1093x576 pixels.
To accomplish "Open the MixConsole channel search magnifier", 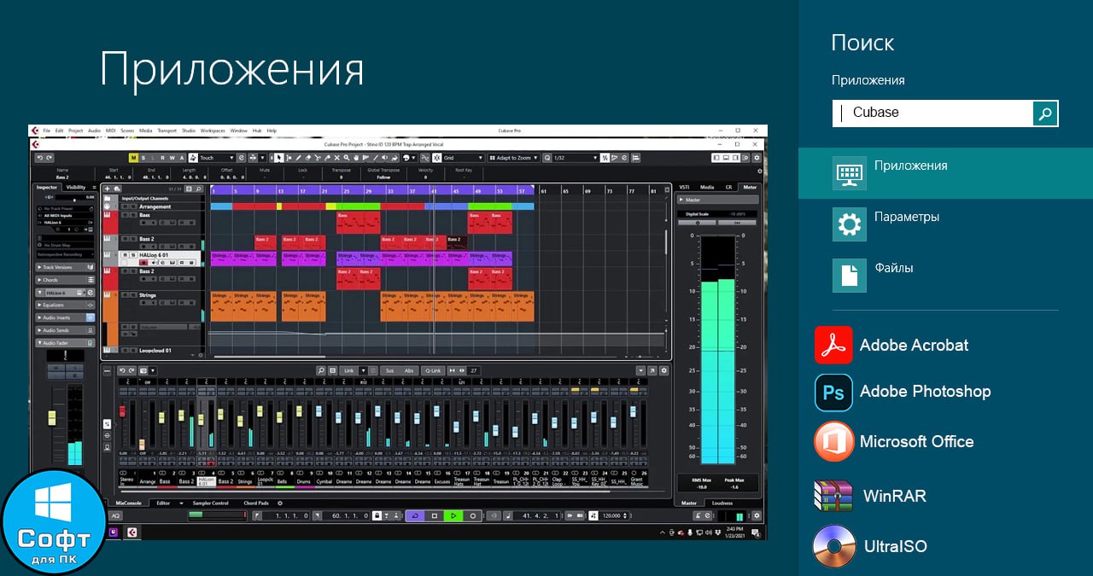I will (x=321, y=371).
